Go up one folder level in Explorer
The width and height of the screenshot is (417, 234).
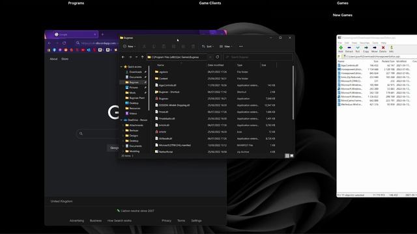coord(142,57)
